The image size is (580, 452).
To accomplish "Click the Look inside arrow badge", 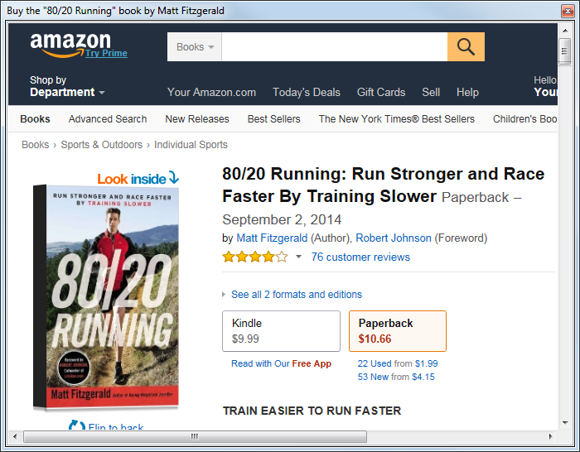I will pyautogui.click(x=138, y=178).
